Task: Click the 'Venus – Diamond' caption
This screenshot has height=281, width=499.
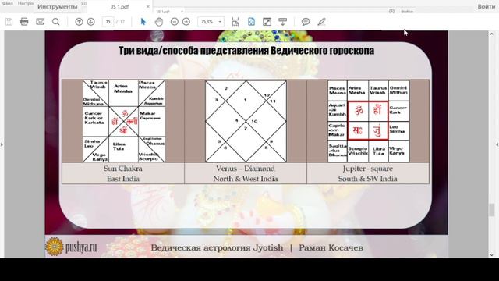Action: pos(246,169)
